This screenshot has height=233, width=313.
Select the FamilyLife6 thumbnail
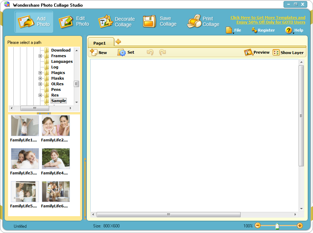coord(56,192)
